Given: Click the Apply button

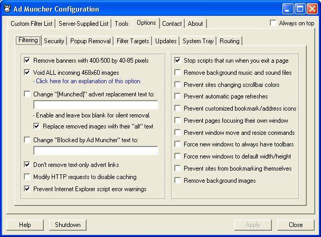Looking at the screenshot, I should (x=253, y=225).
